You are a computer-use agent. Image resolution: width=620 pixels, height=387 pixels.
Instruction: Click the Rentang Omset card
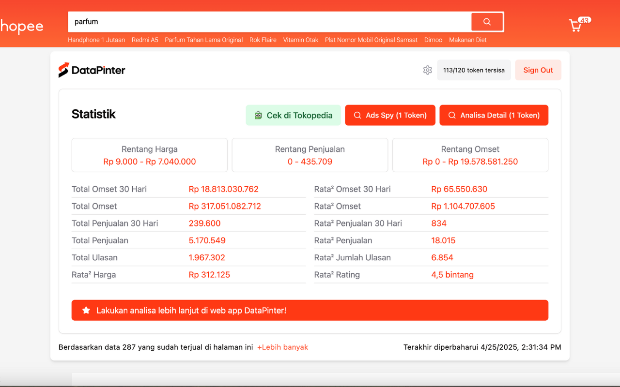point(470,155)
